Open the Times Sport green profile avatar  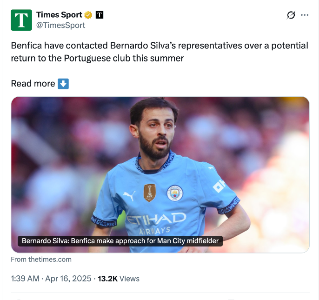click(21, 20)
